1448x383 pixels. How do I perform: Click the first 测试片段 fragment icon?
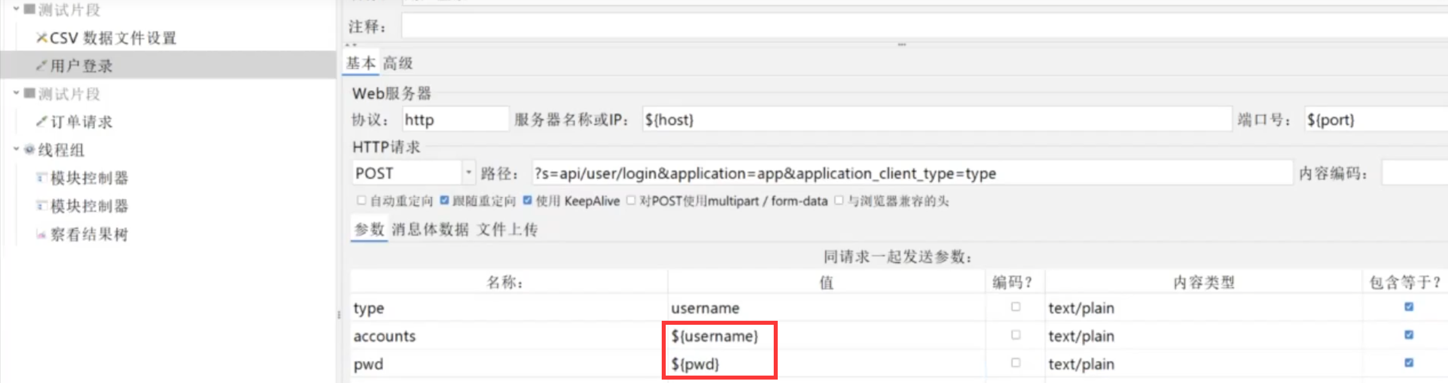tap(30, 9)
